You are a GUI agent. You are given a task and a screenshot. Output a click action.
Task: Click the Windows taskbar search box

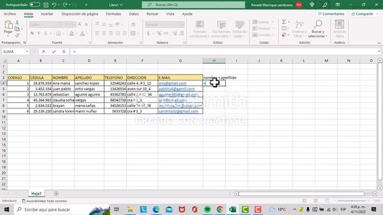(62, 210)
